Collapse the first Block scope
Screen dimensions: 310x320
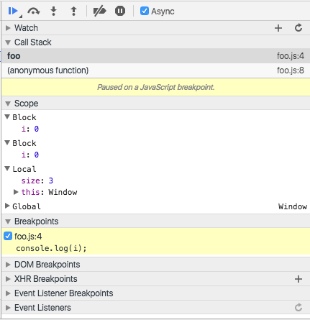(x=7, y=117)
